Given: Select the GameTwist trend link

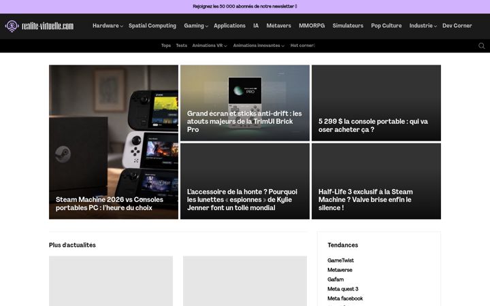Looking at the screenshot, I should [340, 260].
